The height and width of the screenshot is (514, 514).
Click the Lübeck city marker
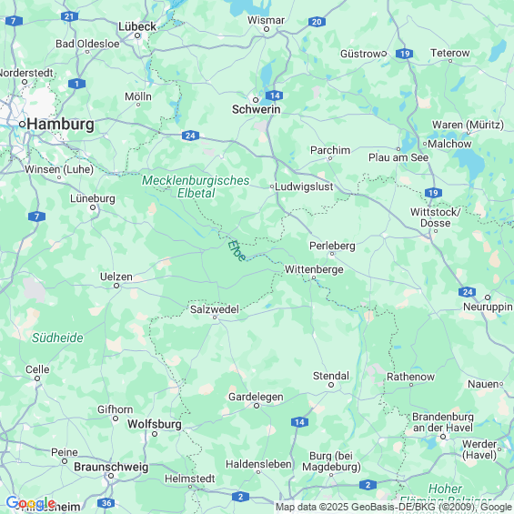137,35
